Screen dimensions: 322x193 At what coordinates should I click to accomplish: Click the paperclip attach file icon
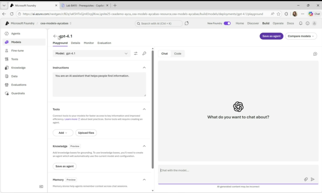[x=306, y=179]
